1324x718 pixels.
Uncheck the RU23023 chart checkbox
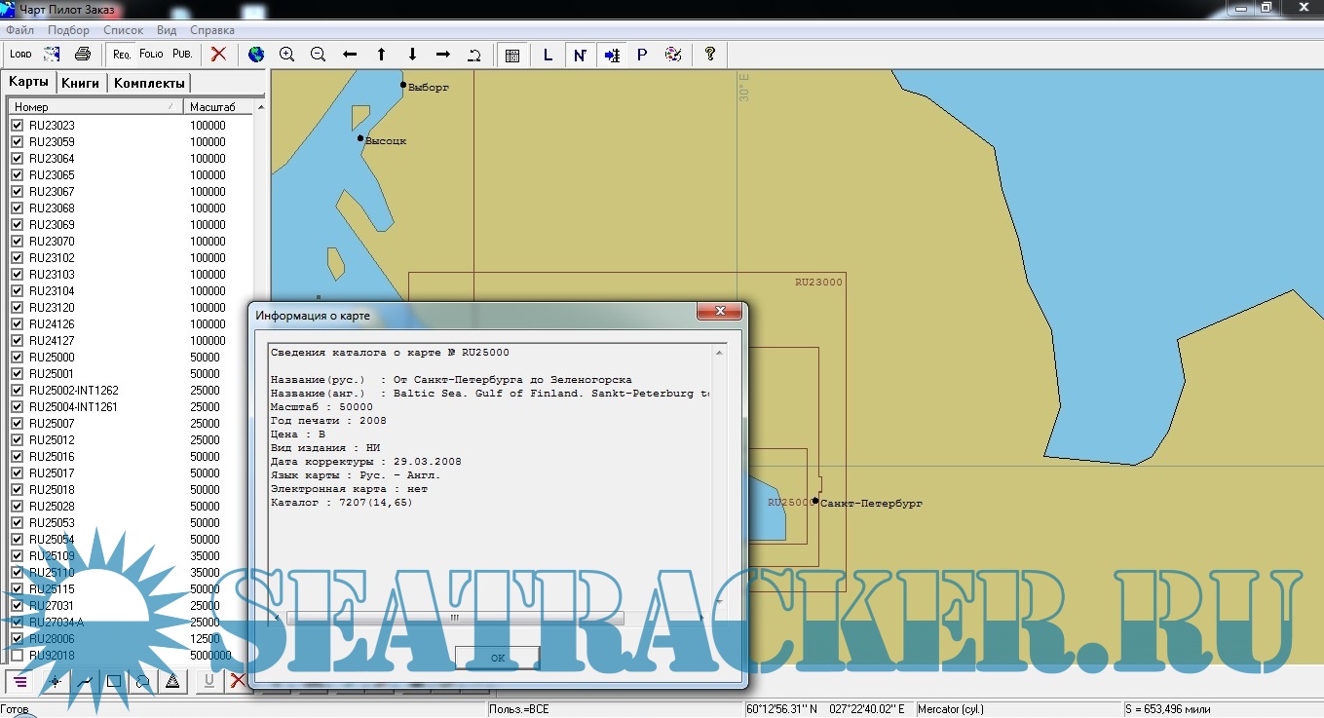tap(17, 126)
